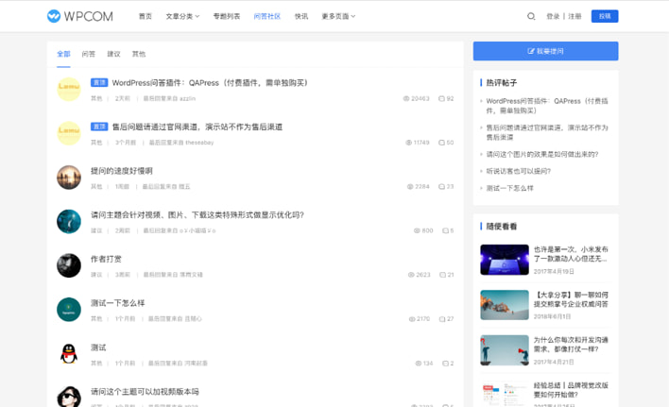The image size is (669, 407).
Task: Click the views eye icon showing 2170
Action: pyautogui.click(x=412, y=319)
